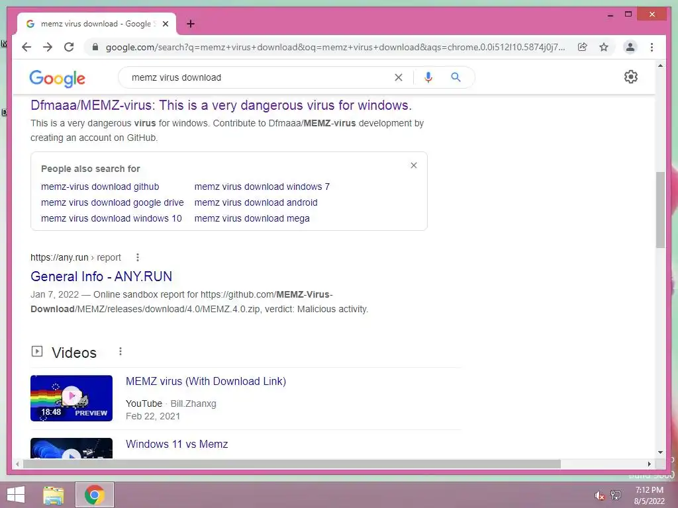Click the Chrome address bar URL

tap(335, 47)
